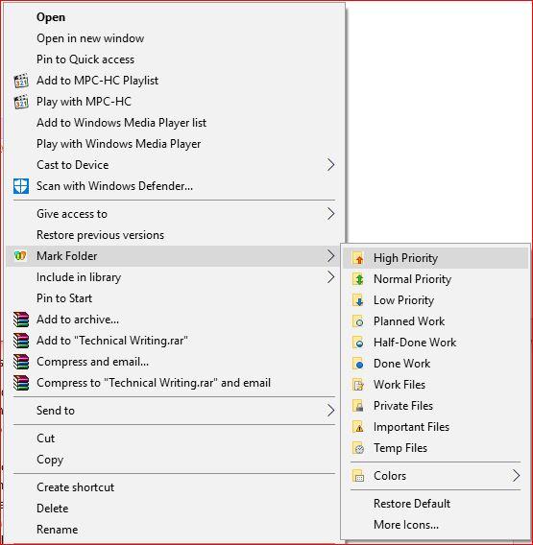533x545 pixels.
Task: Click the Planned Work folder icon
Action: click(x=358, y=321)
